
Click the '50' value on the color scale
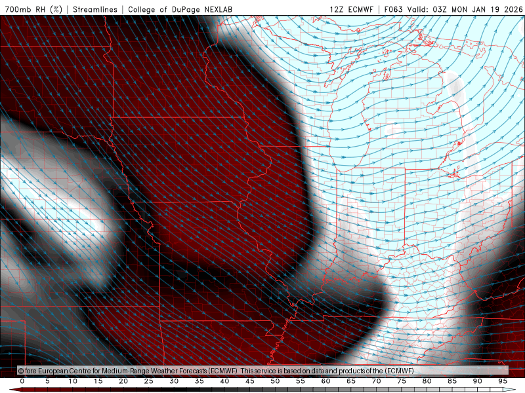point(275,381)
